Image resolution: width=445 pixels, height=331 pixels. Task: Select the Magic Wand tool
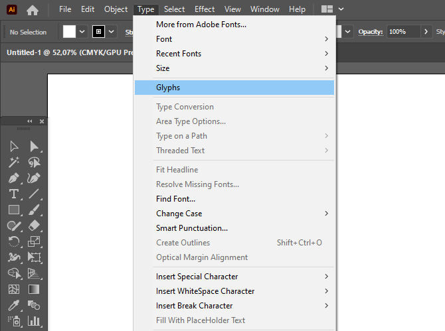[x=13, y=163]
